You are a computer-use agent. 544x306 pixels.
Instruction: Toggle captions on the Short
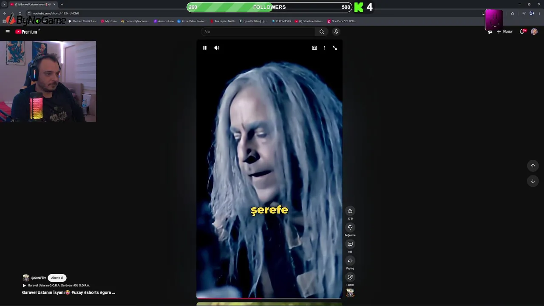coord(314,48)
